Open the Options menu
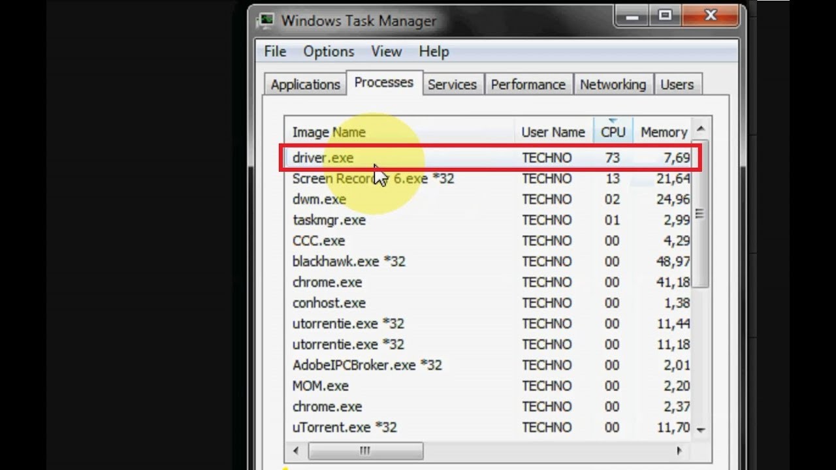 [329, 52]
